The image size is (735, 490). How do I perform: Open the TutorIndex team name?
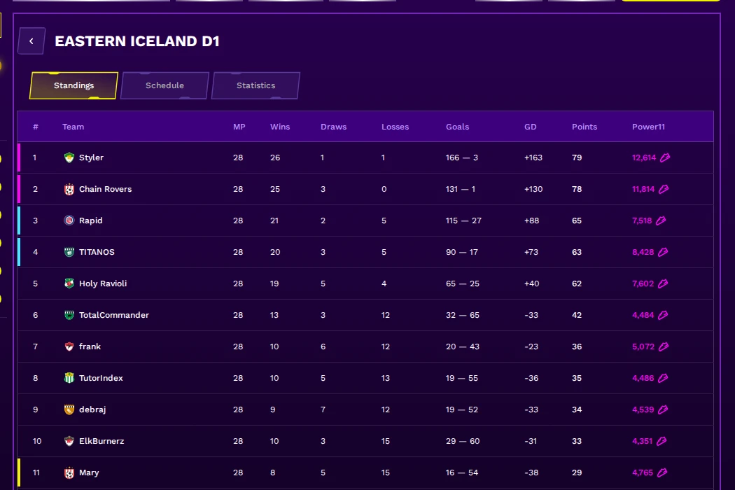(101, 378)
